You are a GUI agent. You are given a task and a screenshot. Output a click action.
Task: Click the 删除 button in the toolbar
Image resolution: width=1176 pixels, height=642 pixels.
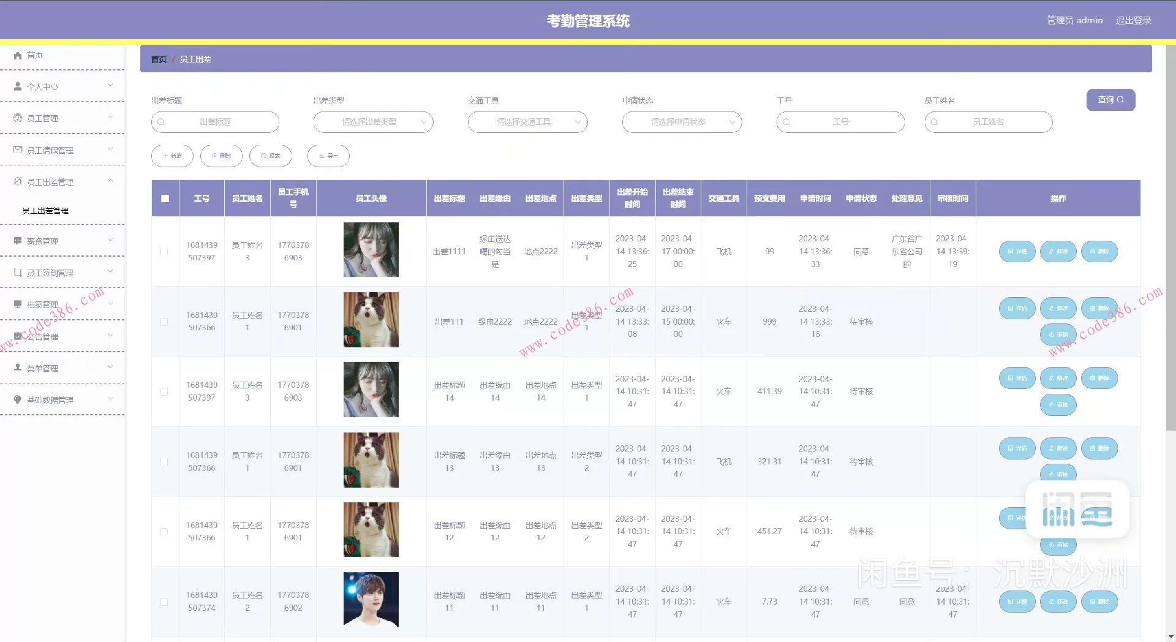coord(221,156)
